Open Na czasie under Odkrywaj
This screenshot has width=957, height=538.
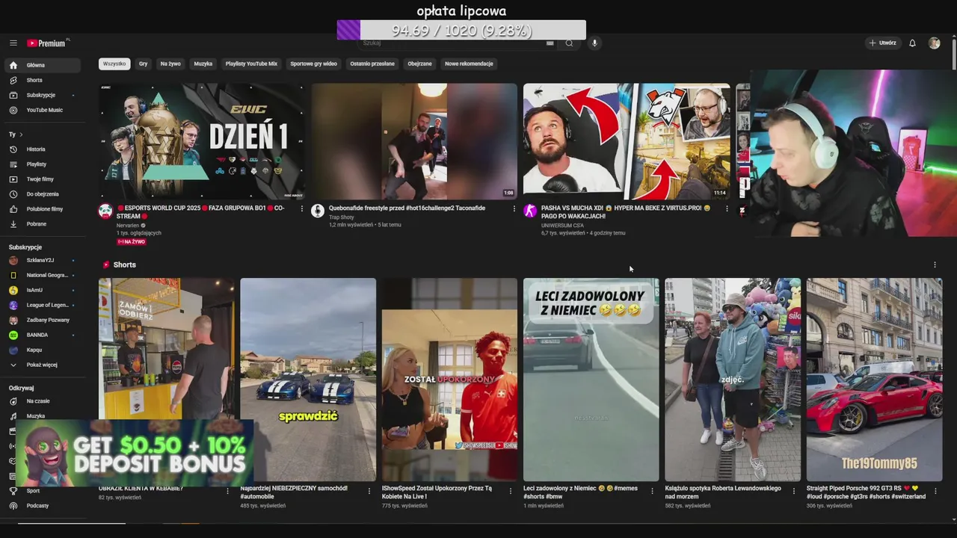tap(42, 401)
